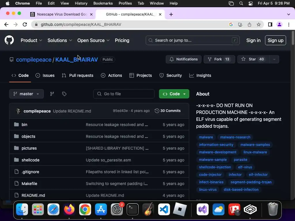295x221 pixels.
Task: Click Chrome back arrow
Action: tap(6, 24)
